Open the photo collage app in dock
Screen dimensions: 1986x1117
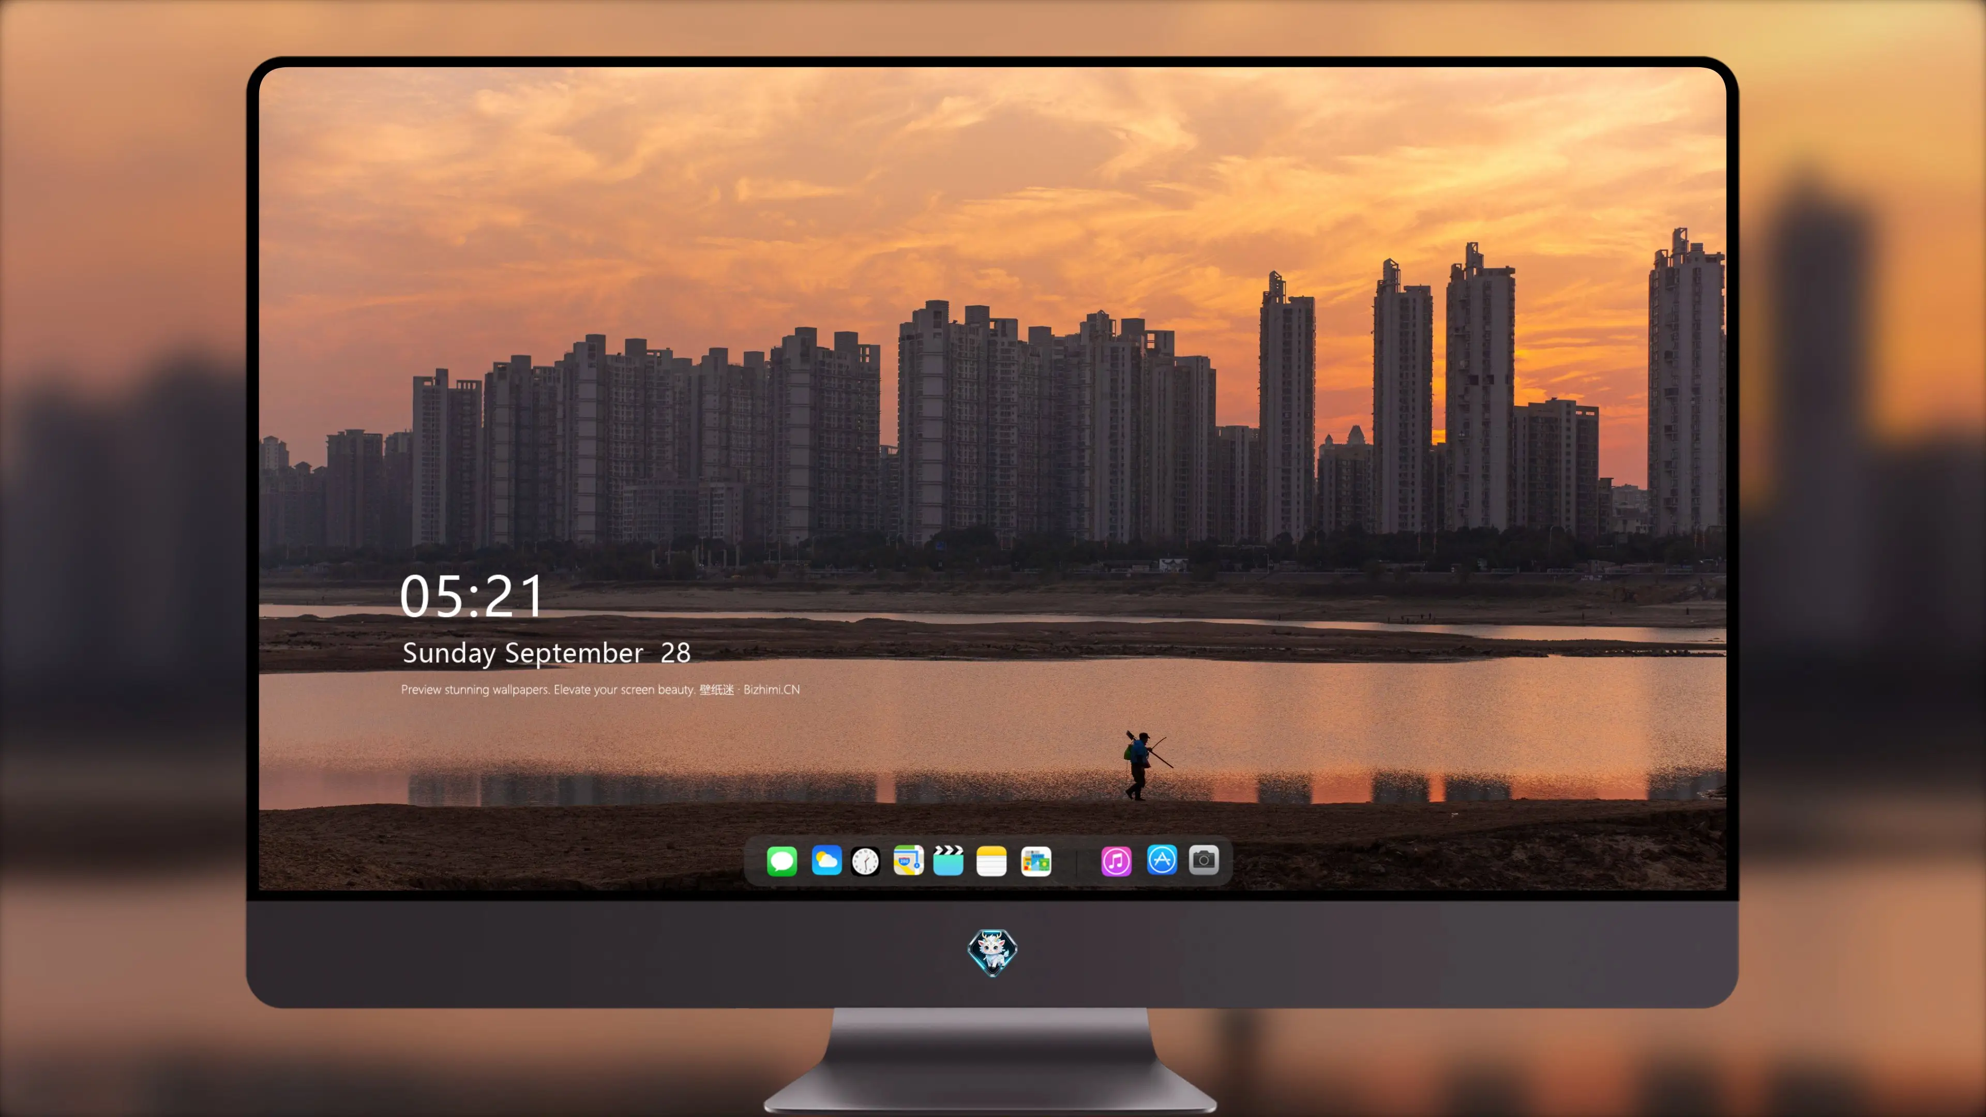pyautogui.click(x=1036, y=861)
